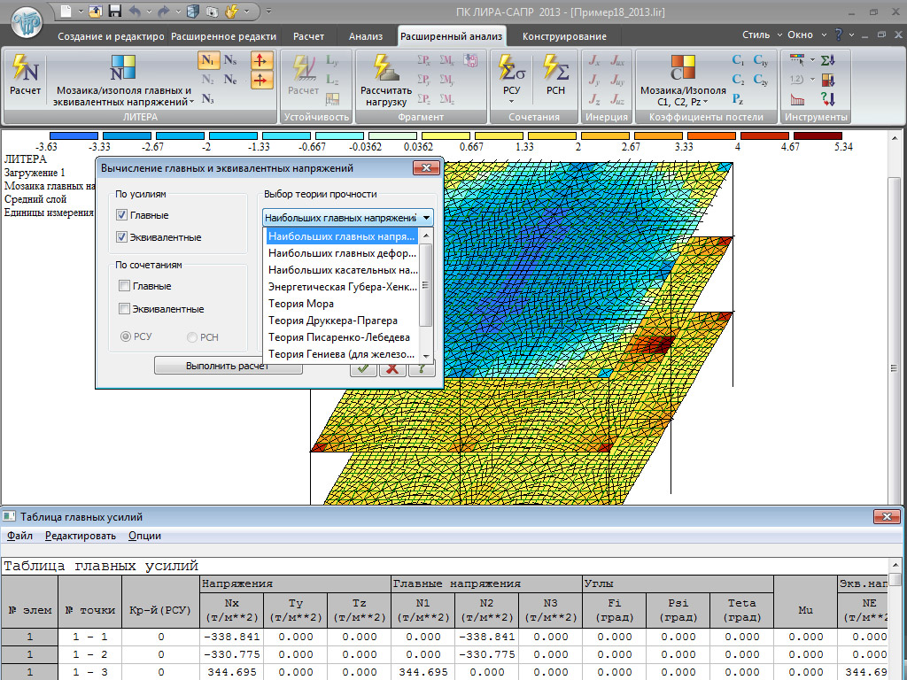
Task: Click the C1 bed coefficient icon
Action: click(738, 60)
